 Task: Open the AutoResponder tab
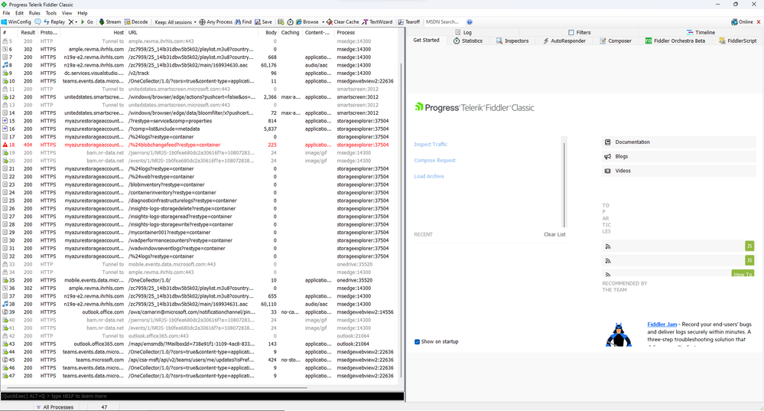coord(564,41)
